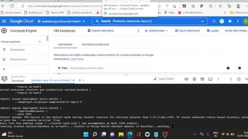This screenshot has width=248, height=139.
Task: Click the browser back arrow
Action: [x=3, y=6]
